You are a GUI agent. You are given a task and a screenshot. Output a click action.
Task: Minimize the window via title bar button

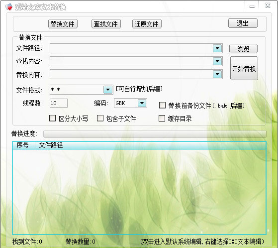(252, 6)
